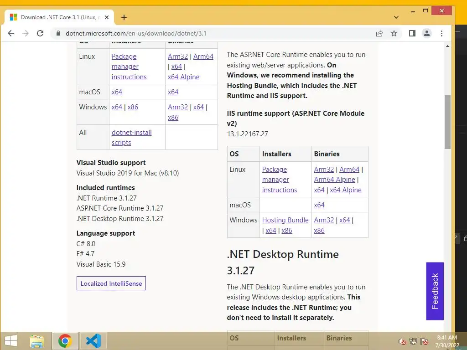Open Windows Start menu
467x350 pixels.
coord(11,341)
